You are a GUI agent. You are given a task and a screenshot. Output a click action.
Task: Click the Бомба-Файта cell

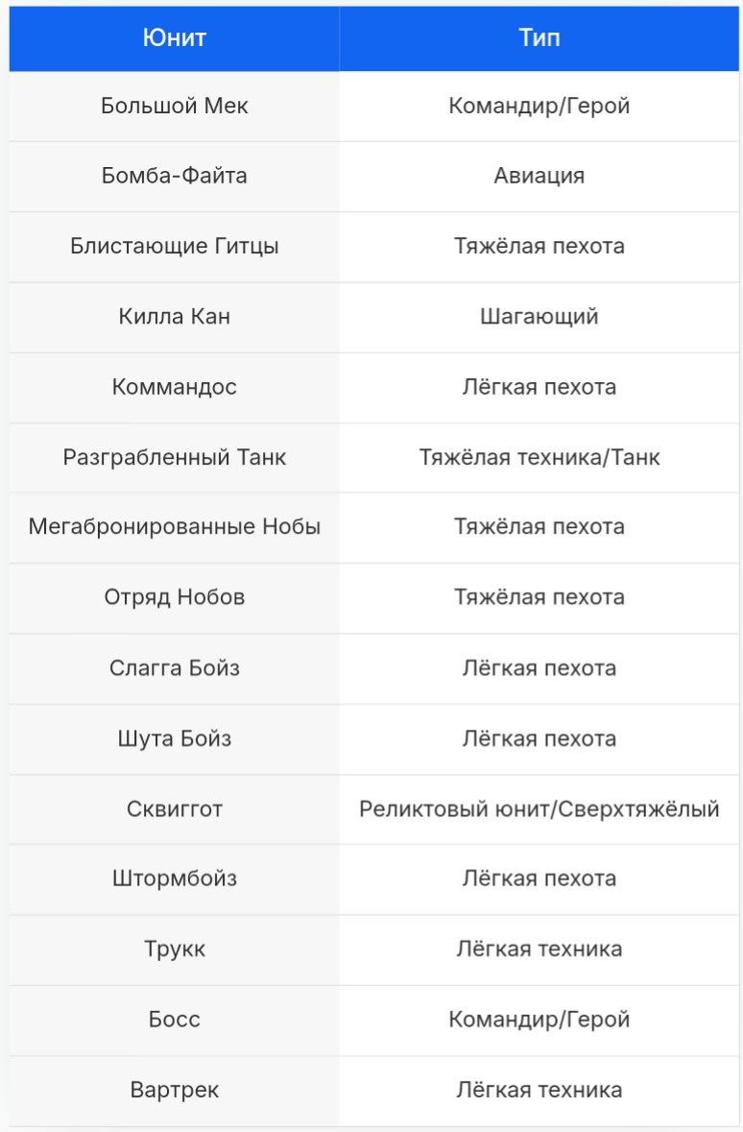pyautogui.click(x=174, y=176)
